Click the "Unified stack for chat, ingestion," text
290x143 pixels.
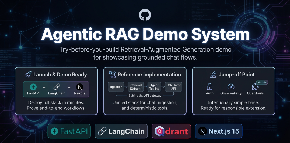pyautogui.click(x=145, y=102)
